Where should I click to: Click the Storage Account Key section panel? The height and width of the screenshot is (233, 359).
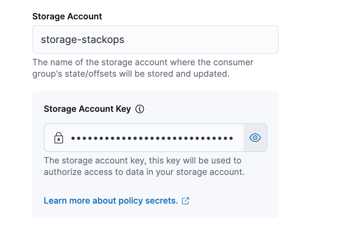click(x=155, y=154)
